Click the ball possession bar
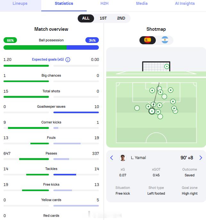Image resolution: width=206 pixels, height=220 pixels. click(x=51, y=47)
